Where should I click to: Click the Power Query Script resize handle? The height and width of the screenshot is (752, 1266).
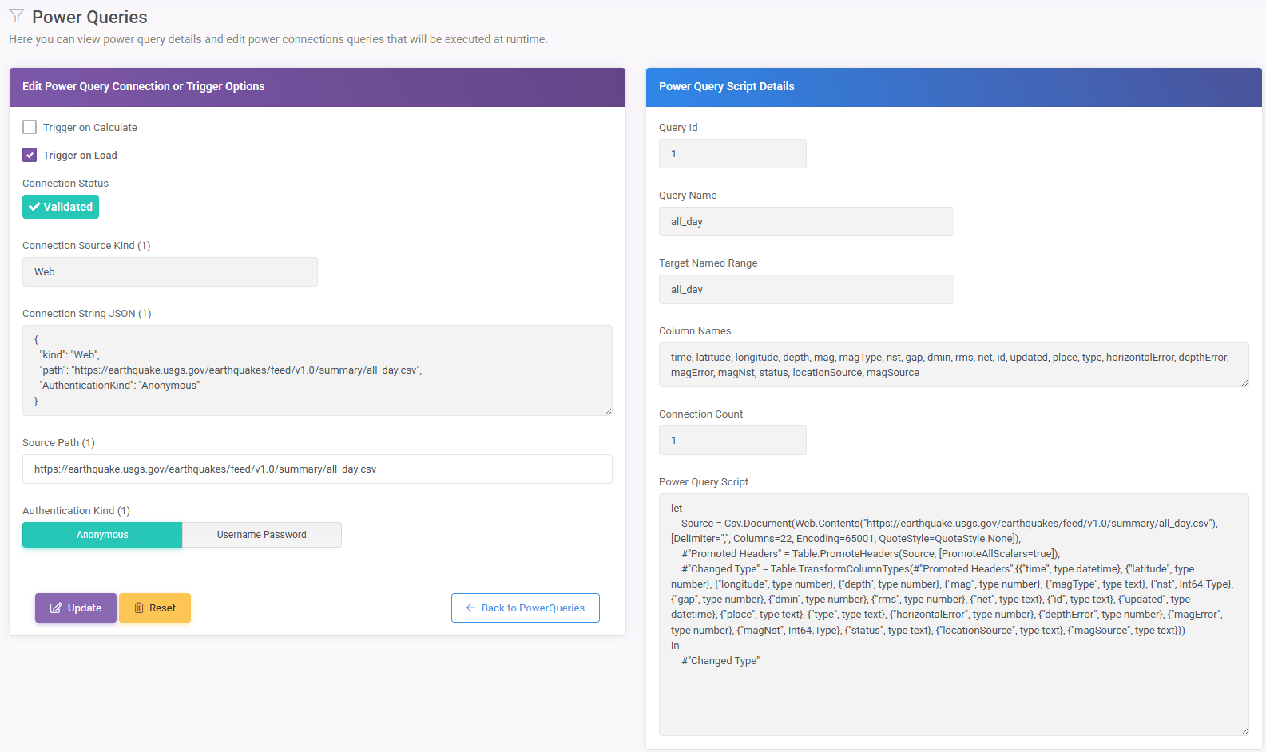pyautogui.click(x=1244, y=731)
